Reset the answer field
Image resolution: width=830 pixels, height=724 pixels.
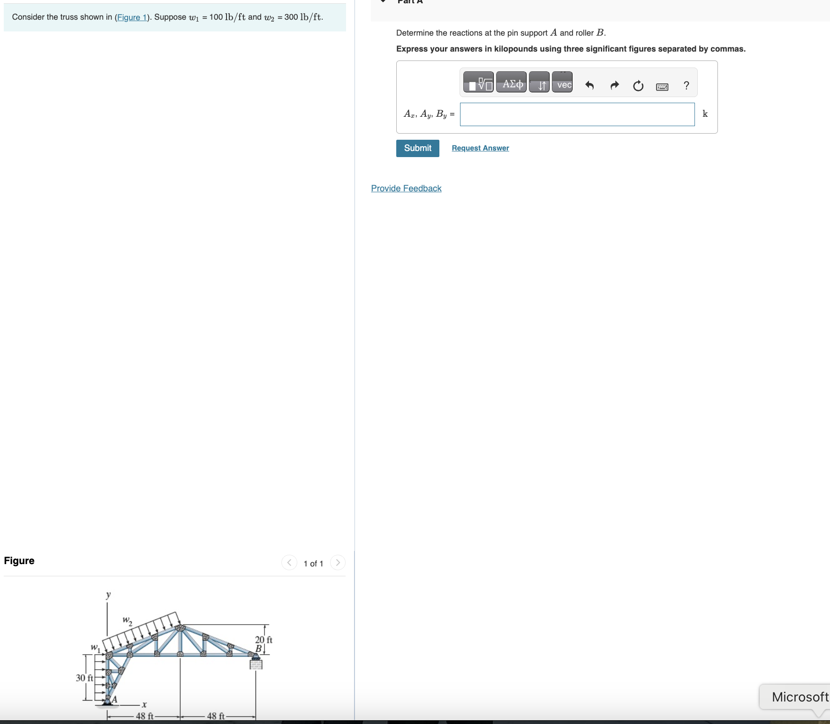pyautogui.click(x=638, y=86)
